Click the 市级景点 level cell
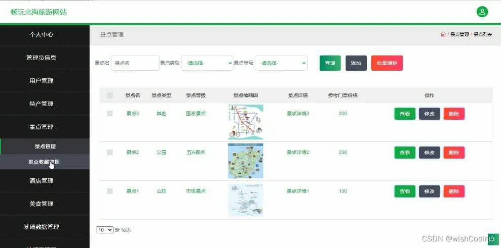Viewport: 501px width, 248px height. pyautogui.click(x=196, y=191)
